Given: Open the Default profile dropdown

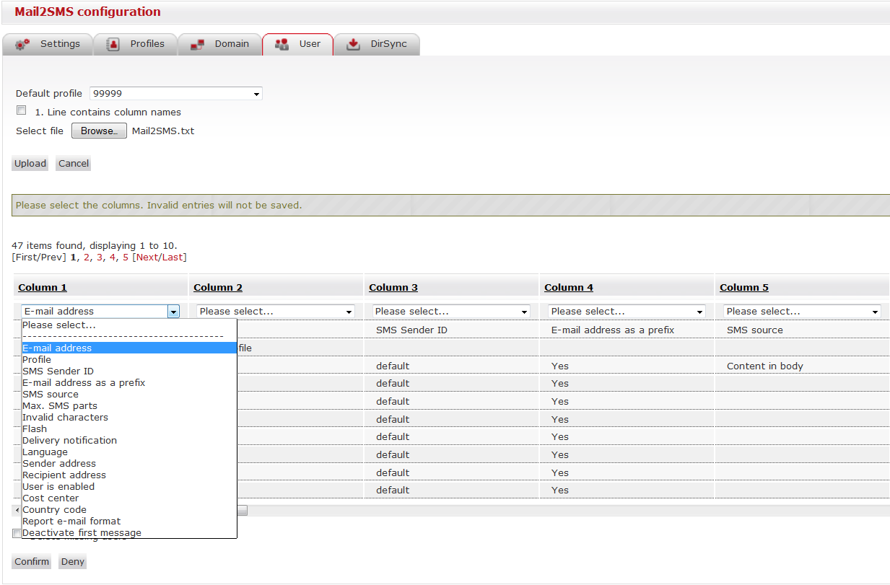Looking at the screenshot, I should pyautogui.click(x=176, y=94).
